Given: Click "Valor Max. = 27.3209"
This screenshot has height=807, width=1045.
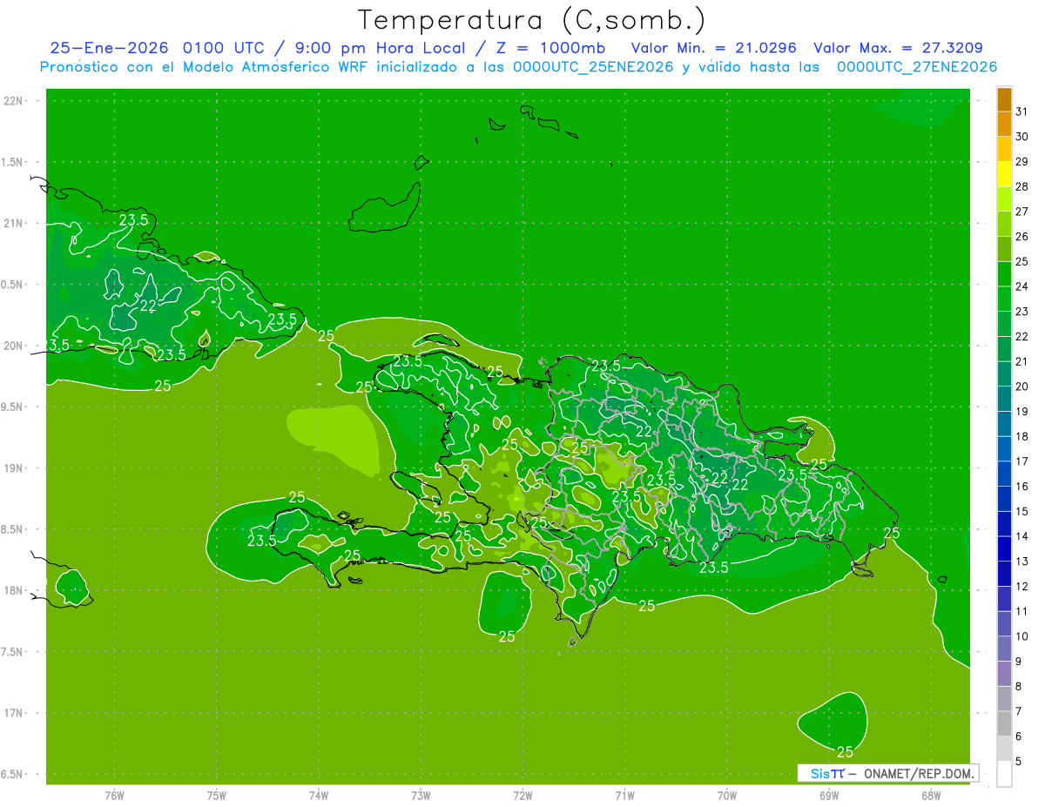Looking at the screenshot, I should point(898,48).
